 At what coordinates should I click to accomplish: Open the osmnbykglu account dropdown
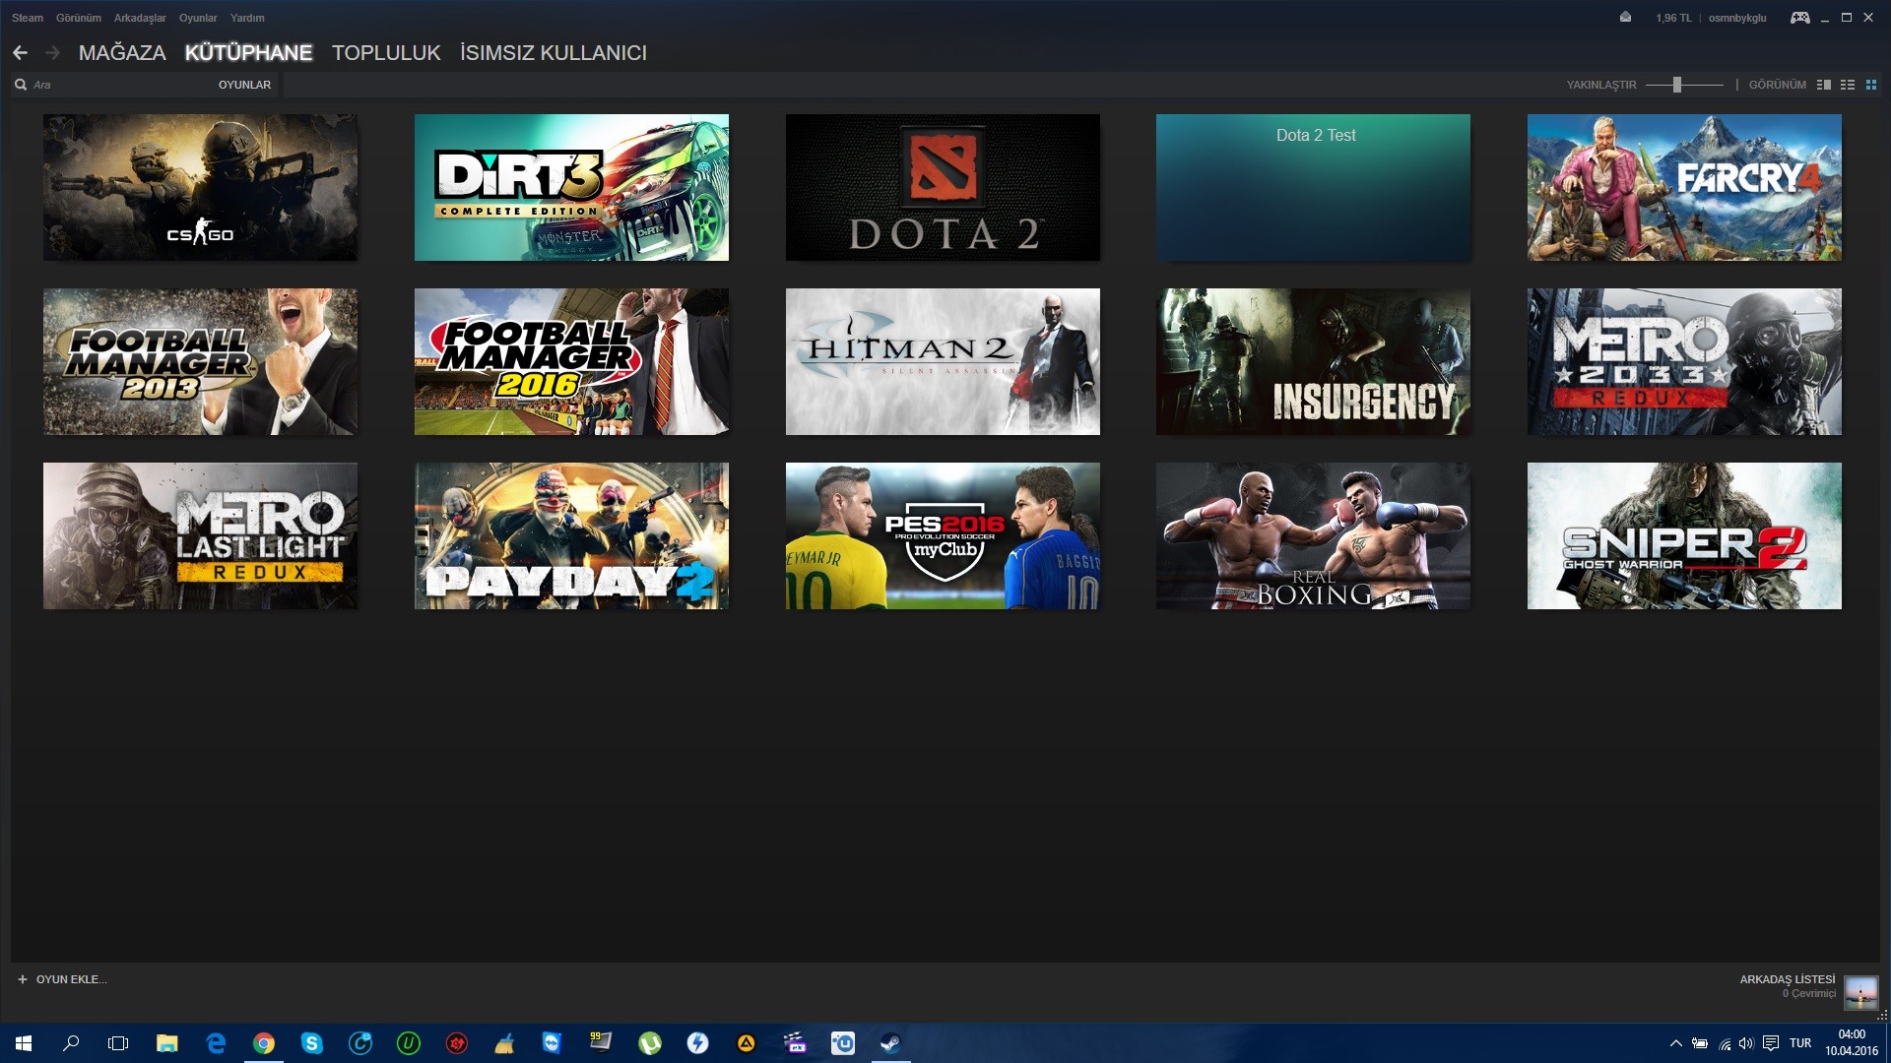coord(1736,18)
